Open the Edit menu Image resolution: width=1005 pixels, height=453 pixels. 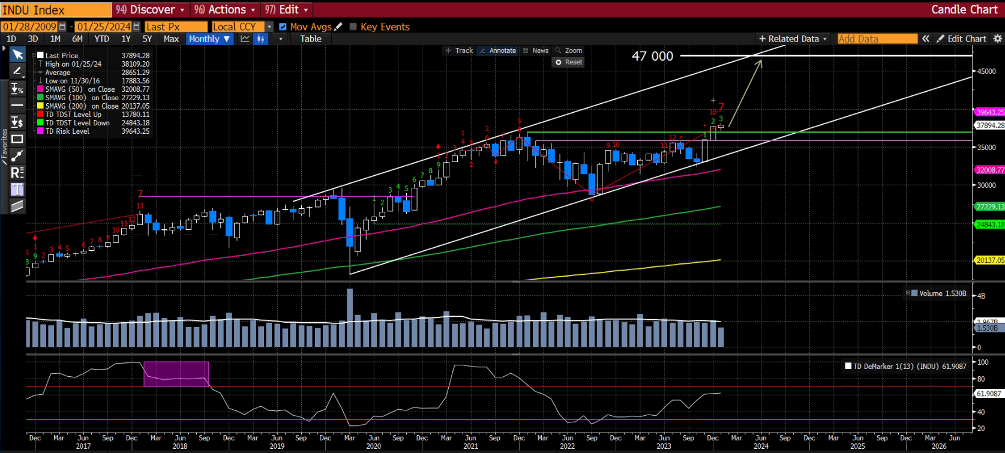pos(287,10)
